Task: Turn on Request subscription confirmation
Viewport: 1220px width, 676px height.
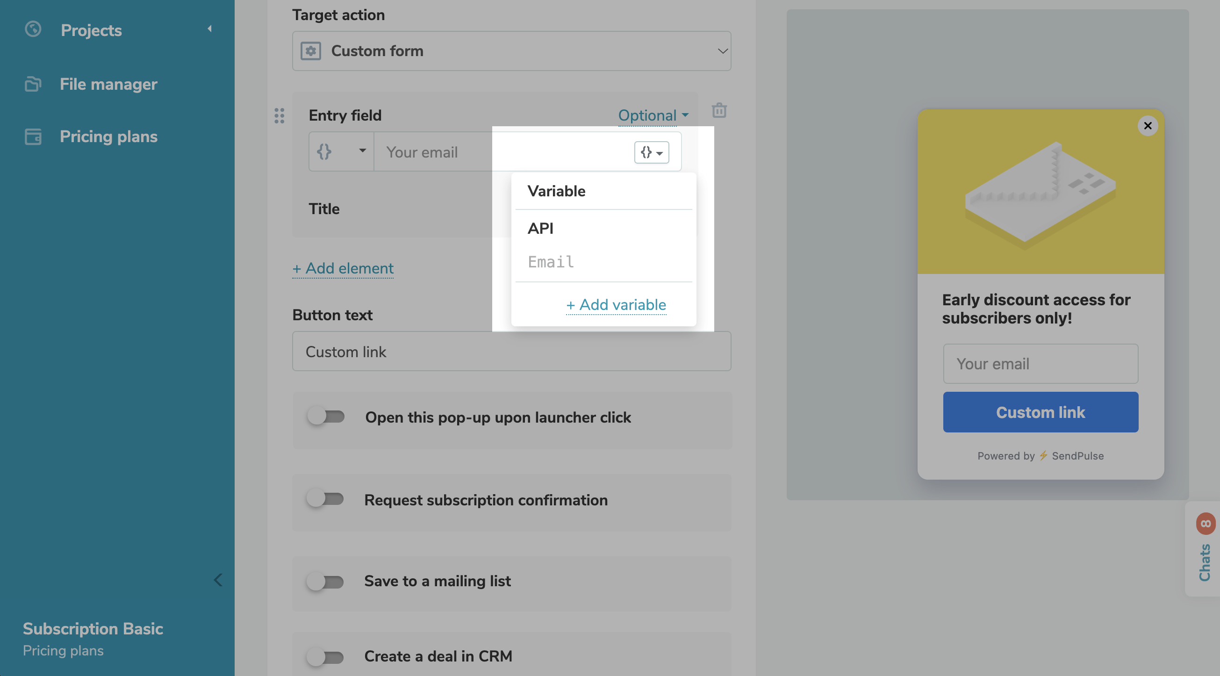Action: [326, 499]
